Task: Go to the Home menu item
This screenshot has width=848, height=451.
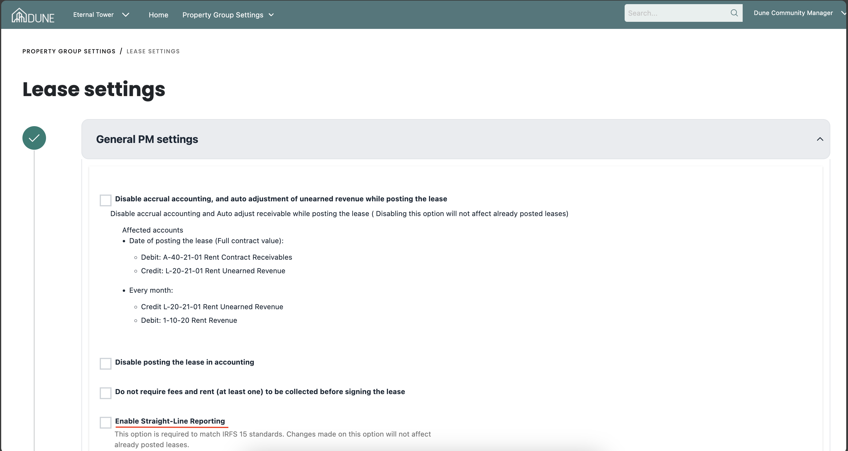Action: point(158,15)
